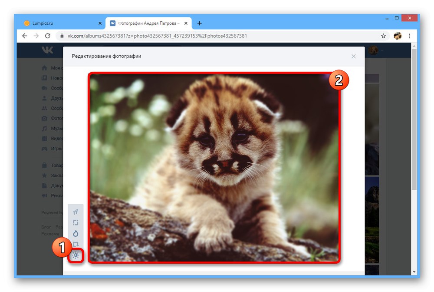Screen dimensions: 434x292
Task: Click the cougar cub photo preview
Action: [214, 168]
